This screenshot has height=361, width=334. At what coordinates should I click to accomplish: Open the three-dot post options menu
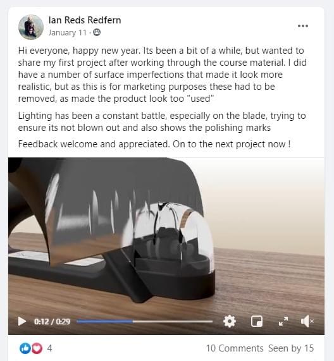[x=303, y=26]
